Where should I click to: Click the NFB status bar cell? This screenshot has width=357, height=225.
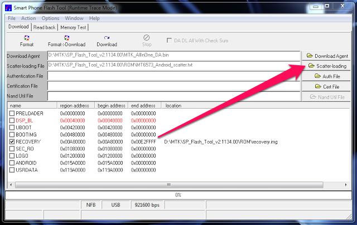point(91,205)
